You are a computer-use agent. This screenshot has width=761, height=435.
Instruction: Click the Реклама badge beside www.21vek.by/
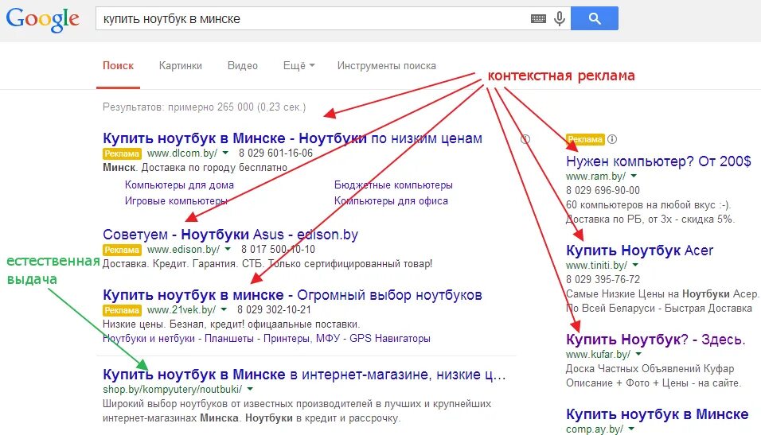coord(122,310)
